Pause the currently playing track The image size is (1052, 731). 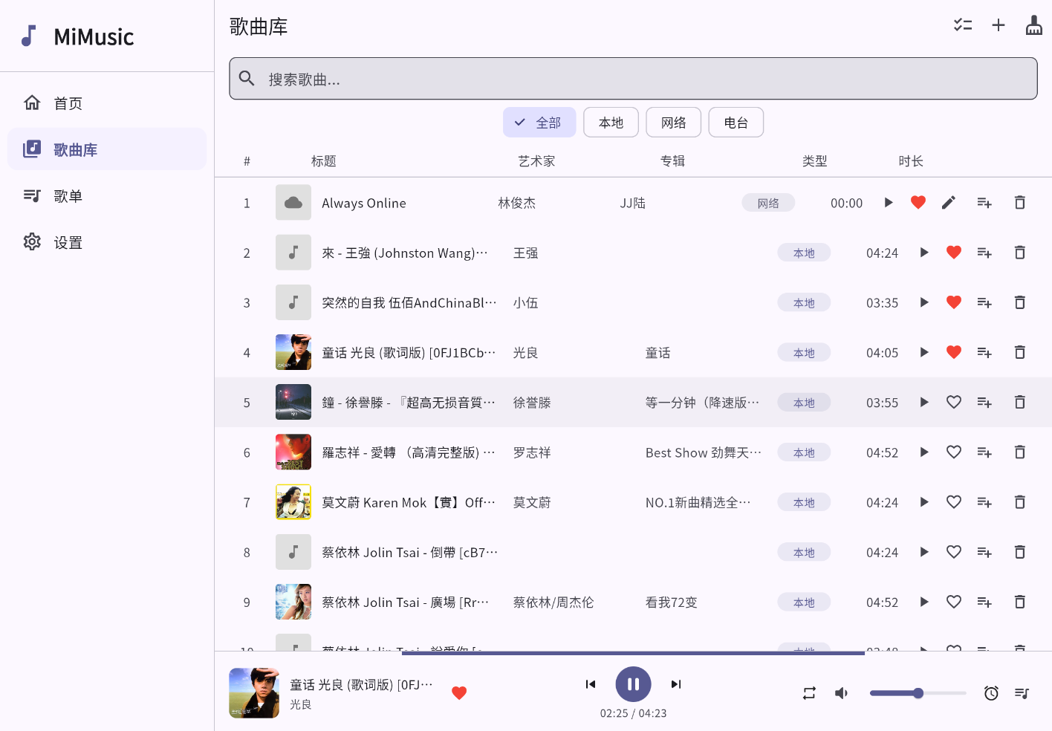click(x=633, y=684)
